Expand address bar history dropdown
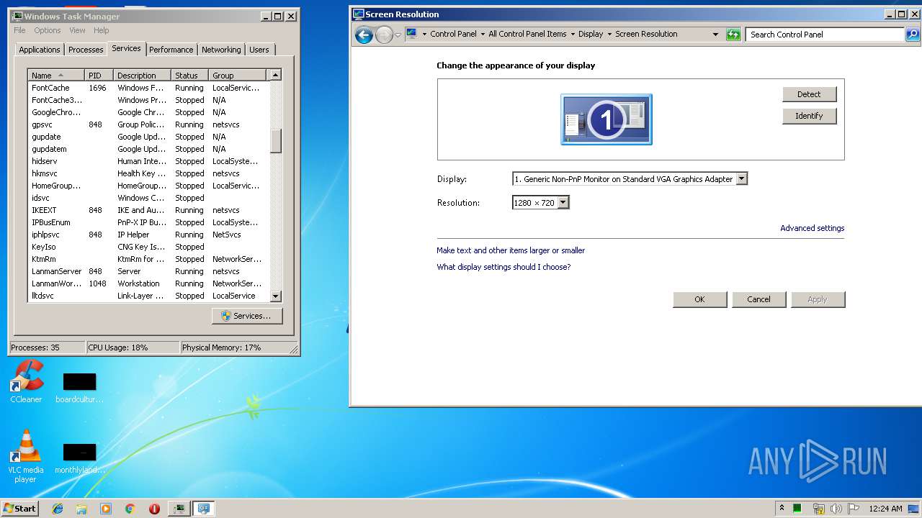Screen dimensions: 922x518 coord(715,35)
